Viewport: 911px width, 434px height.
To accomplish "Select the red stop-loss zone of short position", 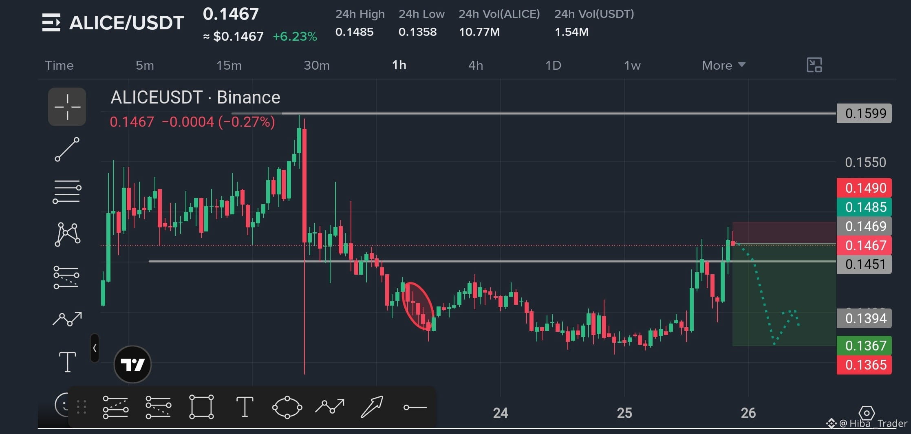I will click(x=784, y=233).
